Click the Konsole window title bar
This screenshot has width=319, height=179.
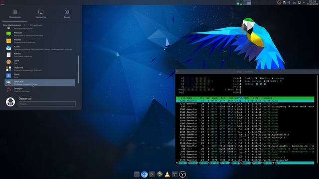point(247,72)
